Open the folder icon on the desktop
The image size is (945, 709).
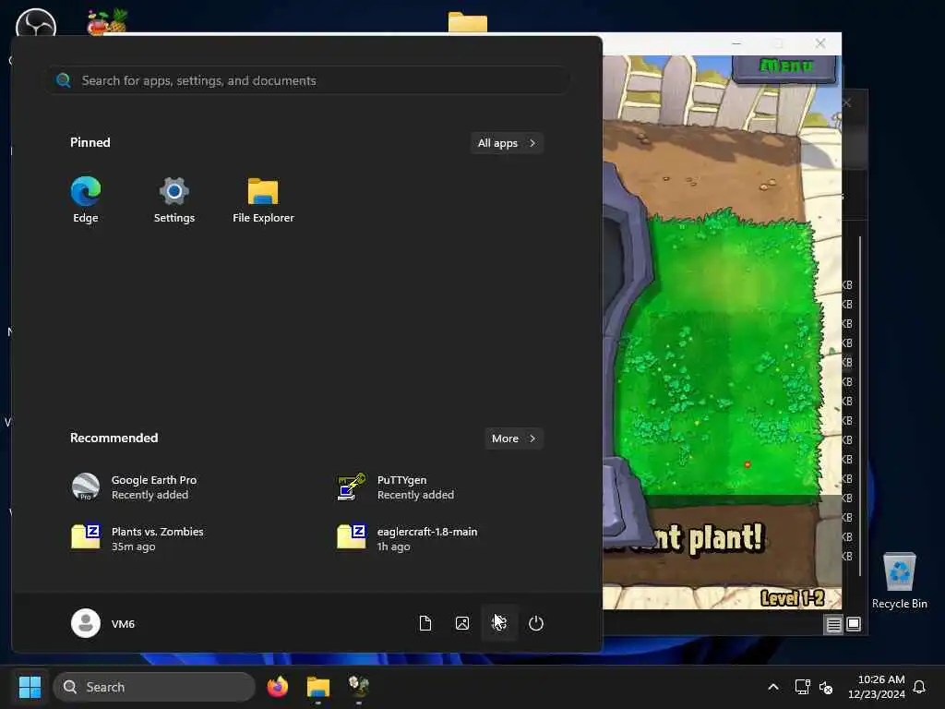468,23
